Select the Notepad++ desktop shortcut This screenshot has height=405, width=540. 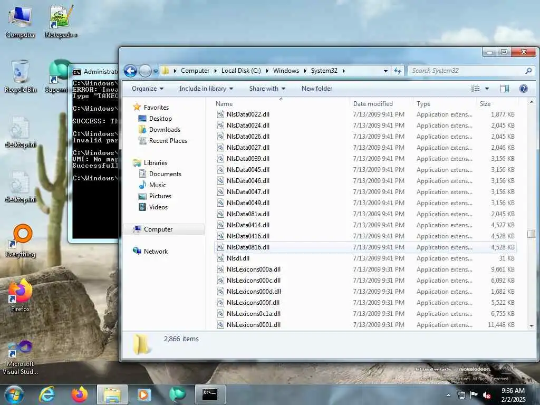point(61,21)
